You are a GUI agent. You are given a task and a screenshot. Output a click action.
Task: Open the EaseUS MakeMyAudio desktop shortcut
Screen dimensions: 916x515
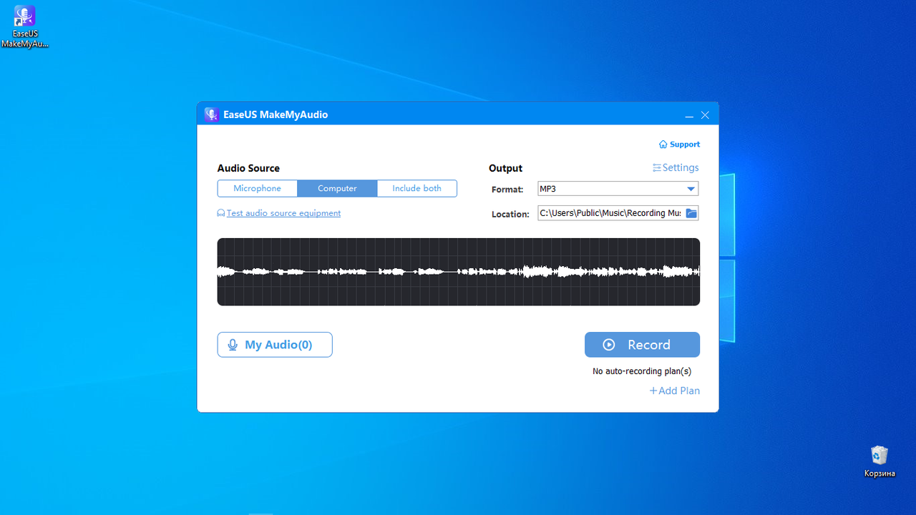click(x=24, y=26)
